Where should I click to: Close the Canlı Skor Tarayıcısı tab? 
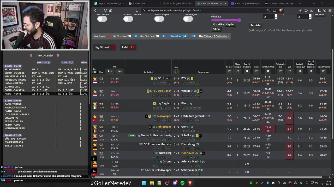click(x=225, y=3)
